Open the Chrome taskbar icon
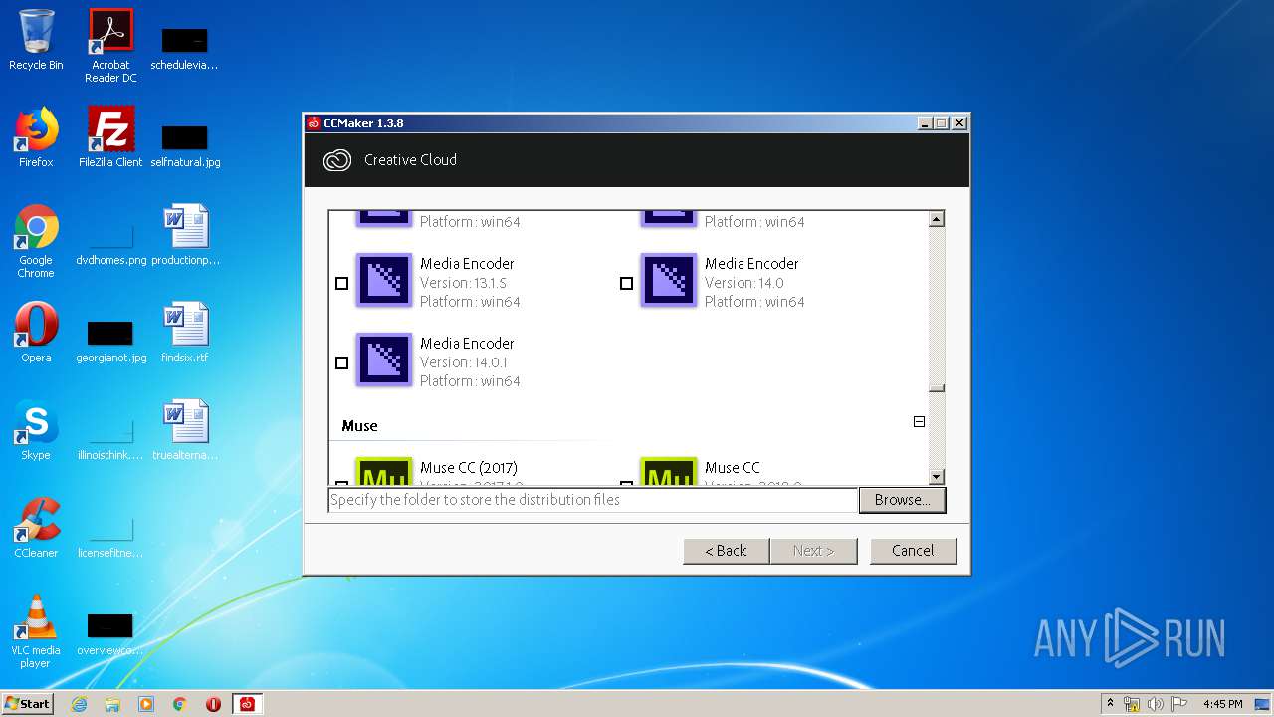 [179, 704]
